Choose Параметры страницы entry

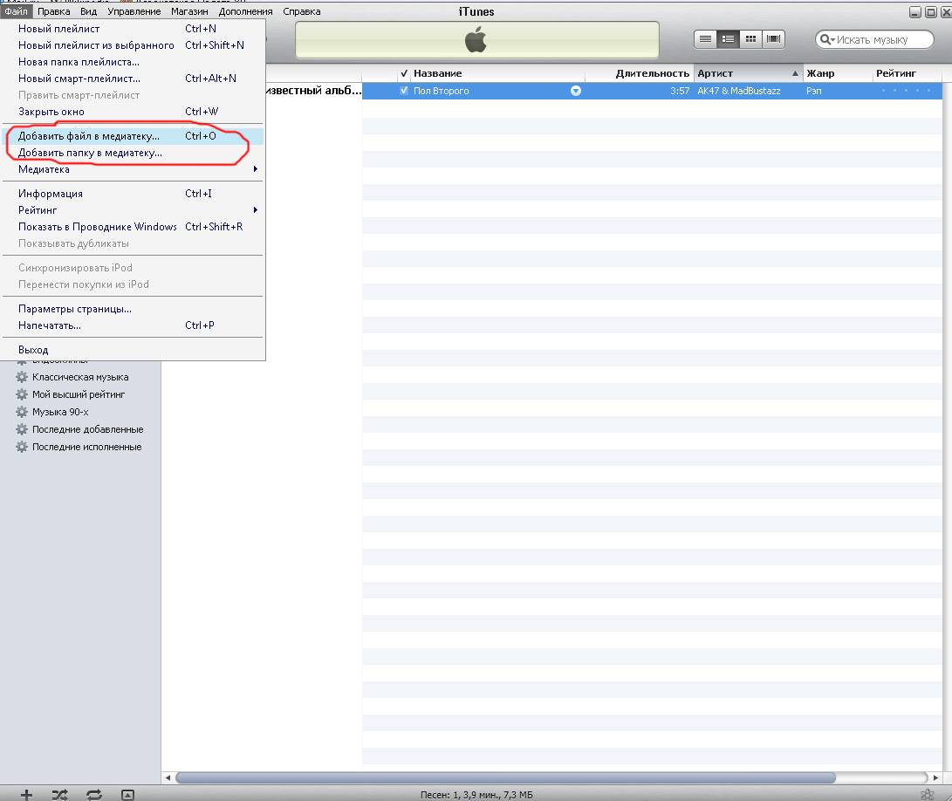click(x=133, y=309)
